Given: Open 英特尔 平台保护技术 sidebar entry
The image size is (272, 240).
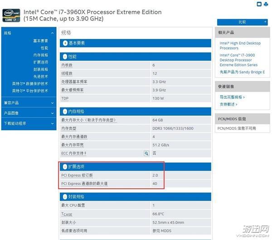Looking at the screenshot, I should pyautogui.click(x=30, y=91).
